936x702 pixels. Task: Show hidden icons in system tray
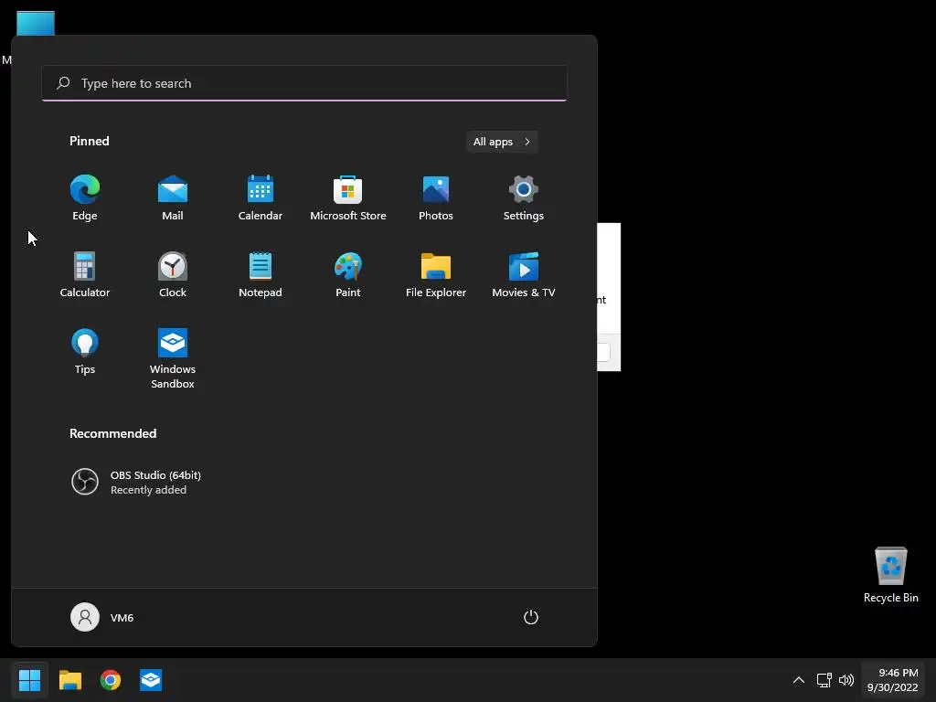[799, 680]
